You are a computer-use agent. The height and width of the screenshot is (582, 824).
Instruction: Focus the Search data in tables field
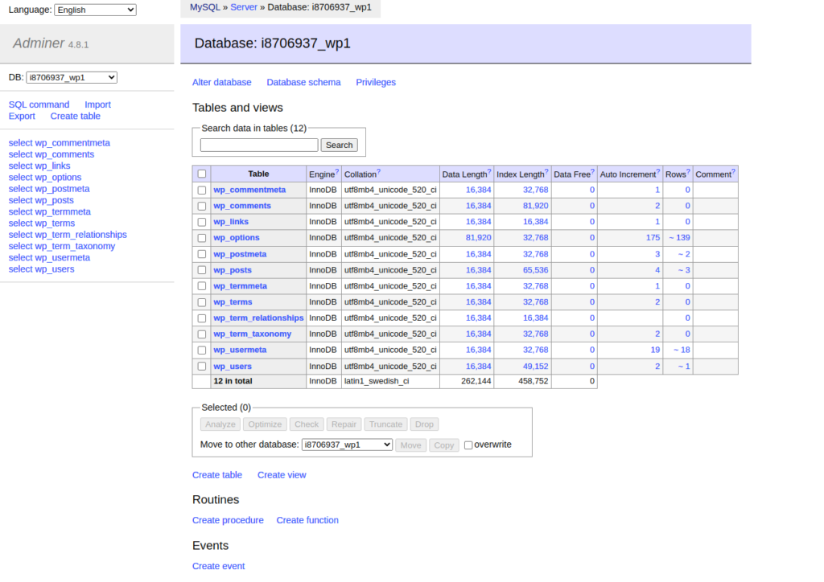pos(259,145)
